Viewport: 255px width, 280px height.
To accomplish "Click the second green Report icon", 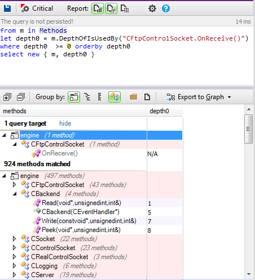I will pyautogui.click(x=111, y=8).
